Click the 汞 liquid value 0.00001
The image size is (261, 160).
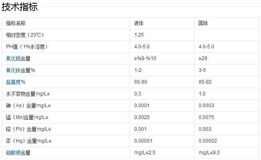[x=143, y=141]
